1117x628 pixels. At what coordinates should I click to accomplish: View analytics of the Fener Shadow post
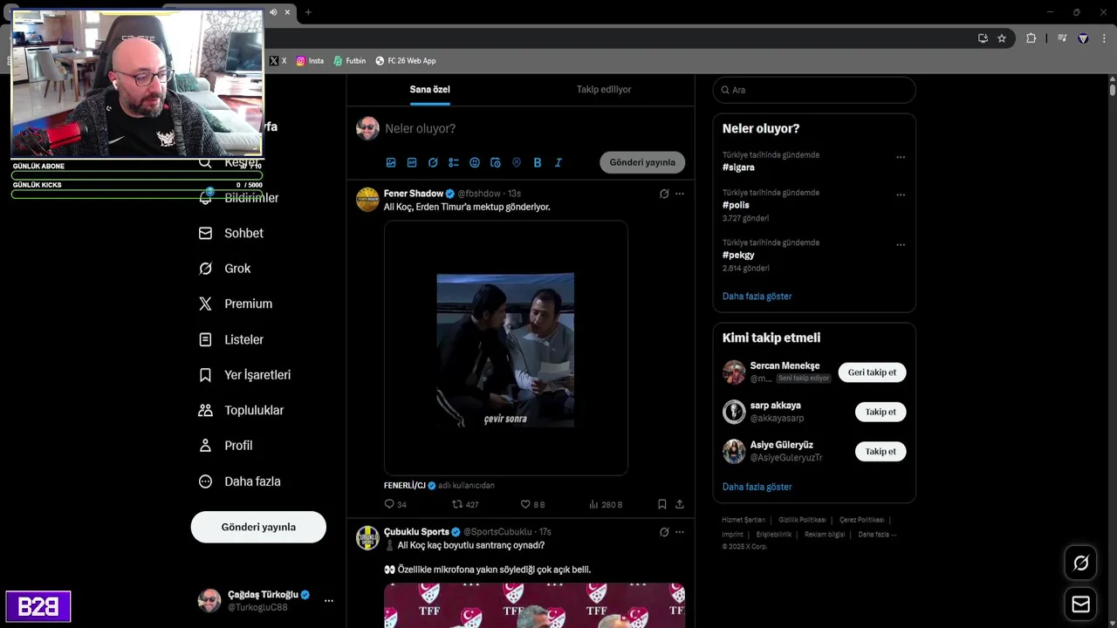[606, 504]
